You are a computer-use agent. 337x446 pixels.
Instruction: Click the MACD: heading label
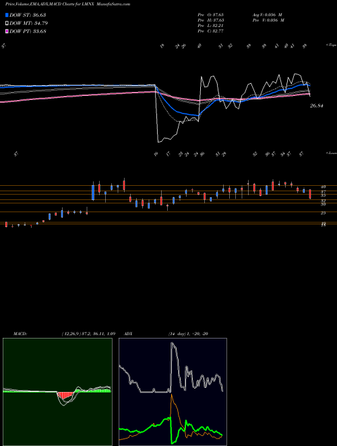(x=20, y=334)
